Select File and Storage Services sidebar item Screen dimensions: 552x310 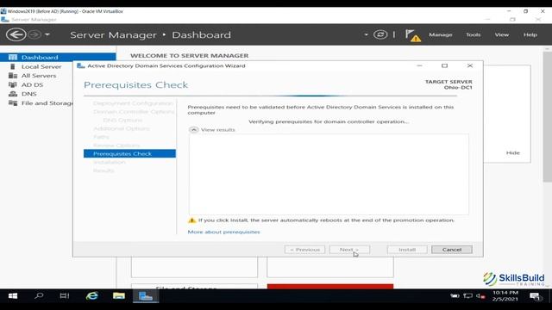pyautogui.click(x=47, y=103)
